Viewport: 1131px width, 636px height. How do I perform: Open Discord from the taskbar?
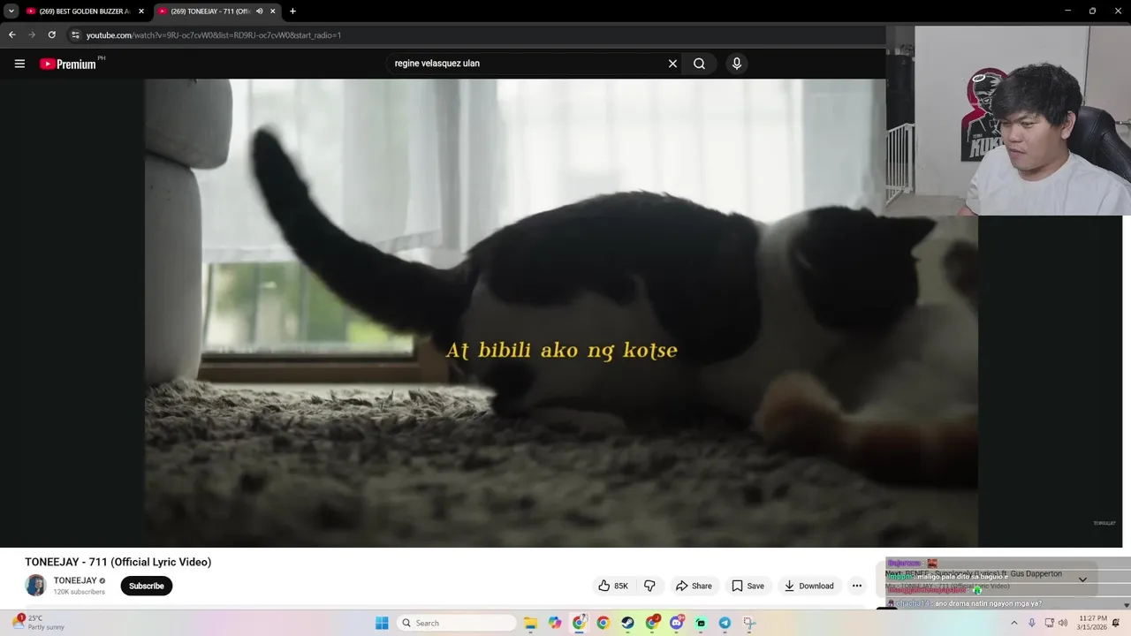pyautogui.click(x=677, y=623)
